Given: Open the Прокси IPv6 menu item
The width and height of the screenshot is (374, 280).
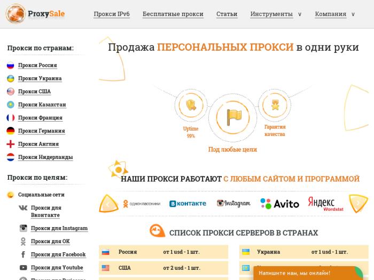Looking at the screenshot, I should pyautogui.click(x=112, y=14).
